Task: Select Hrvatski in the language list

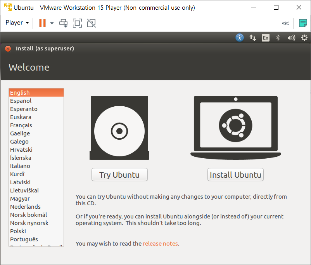Action: 36,150
